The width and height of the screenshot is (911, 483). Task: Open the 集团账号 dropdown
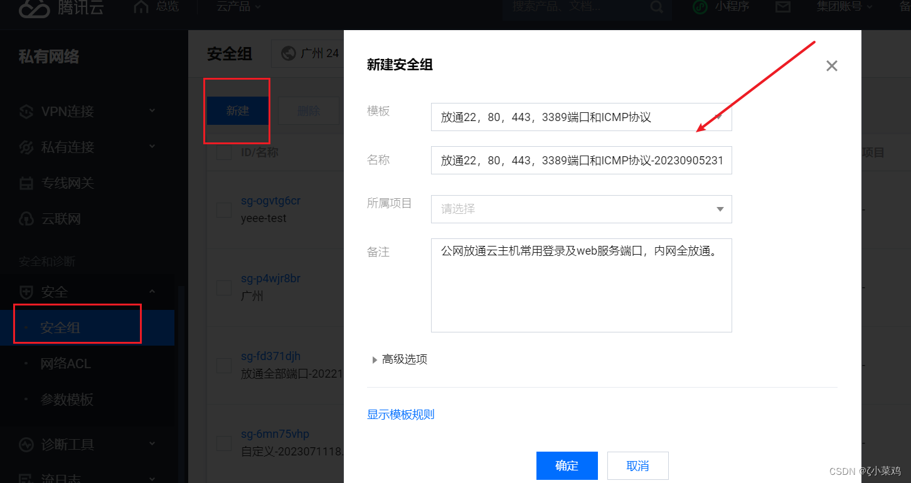click(844, 7)
